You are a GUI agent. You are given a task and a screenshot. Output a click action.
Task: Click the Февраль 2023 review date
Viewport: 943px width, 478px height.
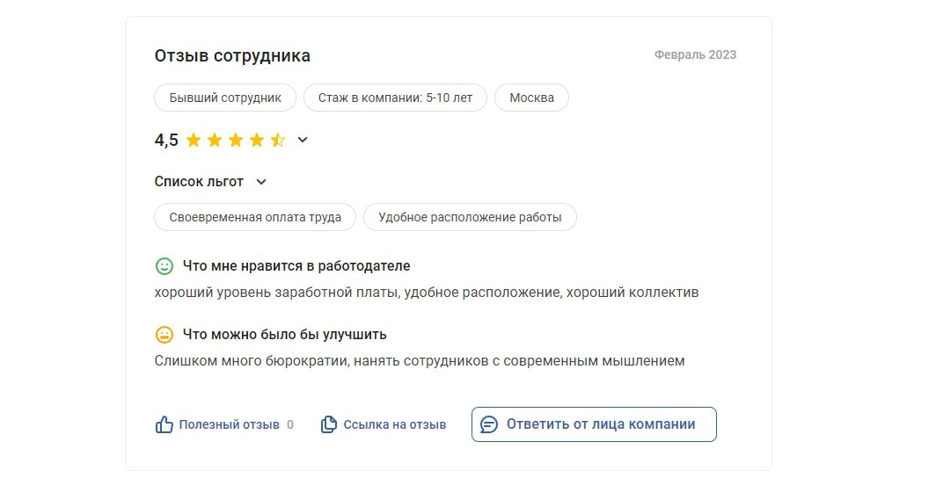pyautogui.click(x=695, y=54)
